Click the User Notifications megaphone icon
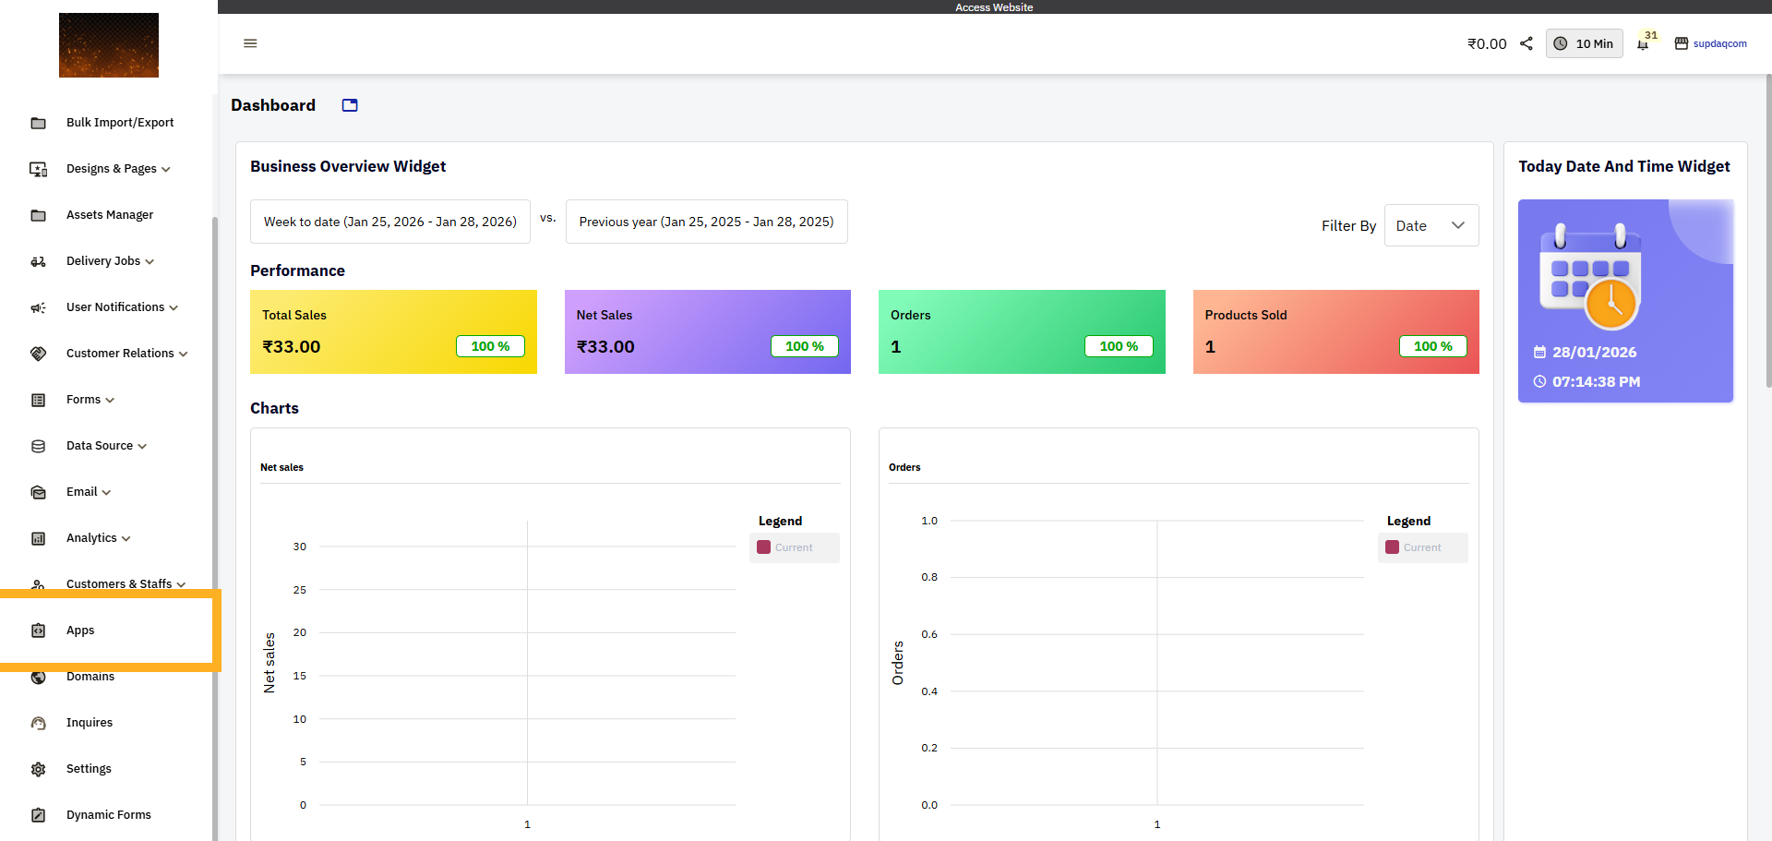This screenshot has height=841, width=1772. coord(38,307)
